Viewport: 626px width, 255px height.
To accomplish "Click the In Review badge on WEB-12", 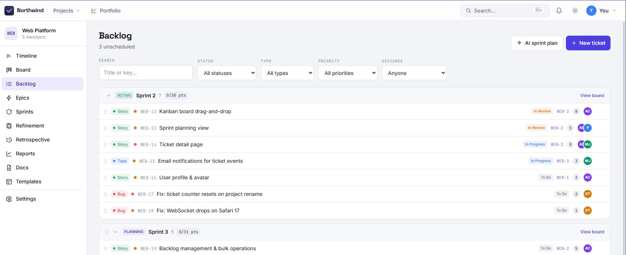I will (x=542, y=111).
